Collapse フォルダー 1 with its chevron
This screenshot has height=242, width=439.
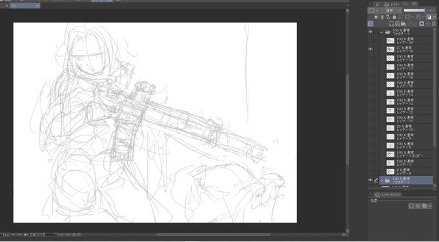click(x=382, y=32)
